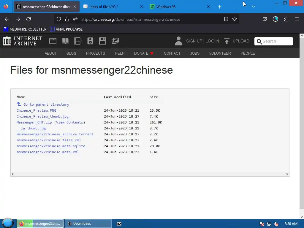Click the file list left scroll arrow

[13, 174]
